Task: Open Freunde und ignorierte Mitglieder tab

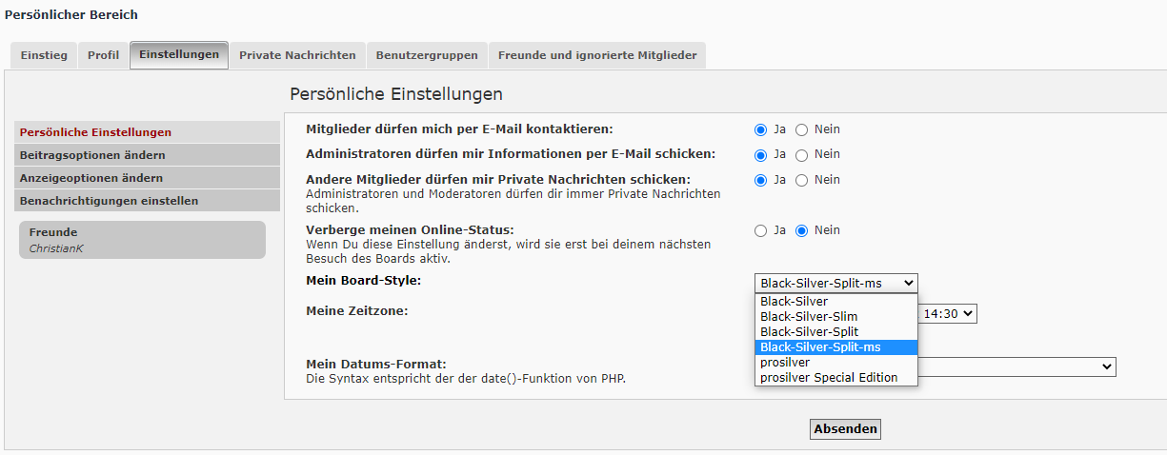Action: pos(596,55)
